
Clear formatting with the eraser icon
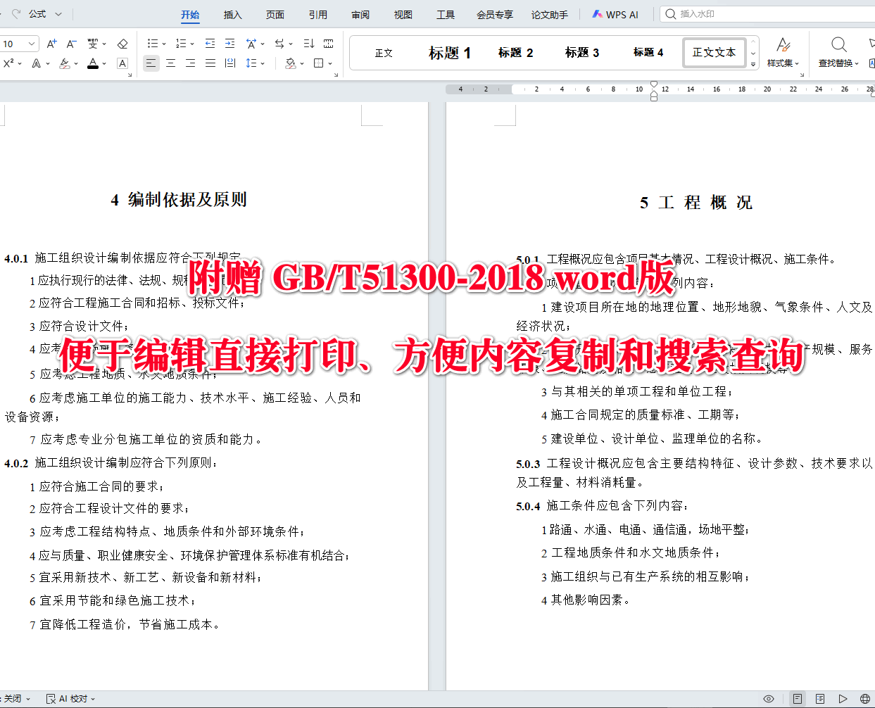(122, 44)
